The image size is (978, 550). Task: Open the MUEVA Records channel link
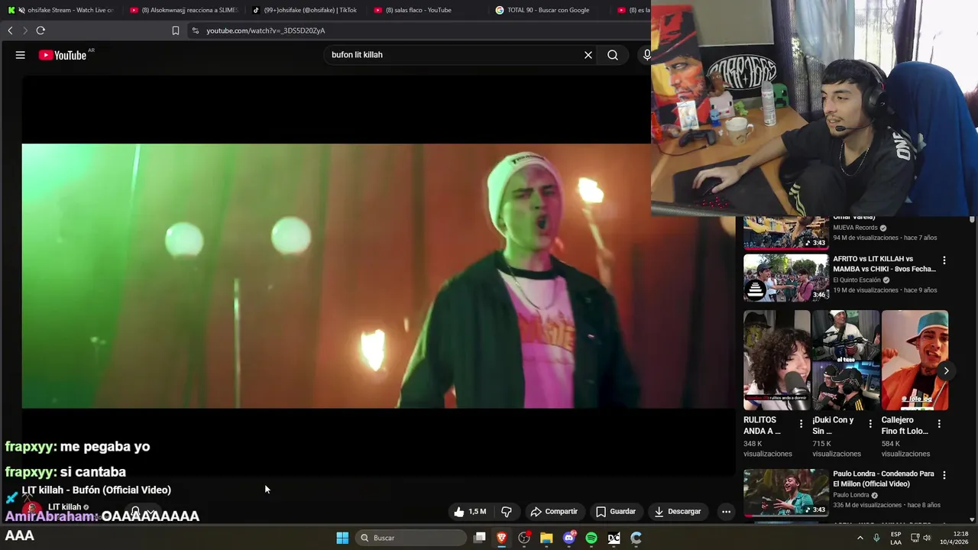855,228
